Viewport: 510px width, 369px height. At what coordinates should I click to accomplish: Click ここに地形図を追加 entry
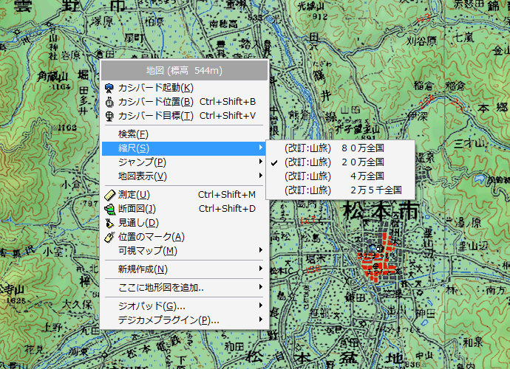click(x=161, y=287)
